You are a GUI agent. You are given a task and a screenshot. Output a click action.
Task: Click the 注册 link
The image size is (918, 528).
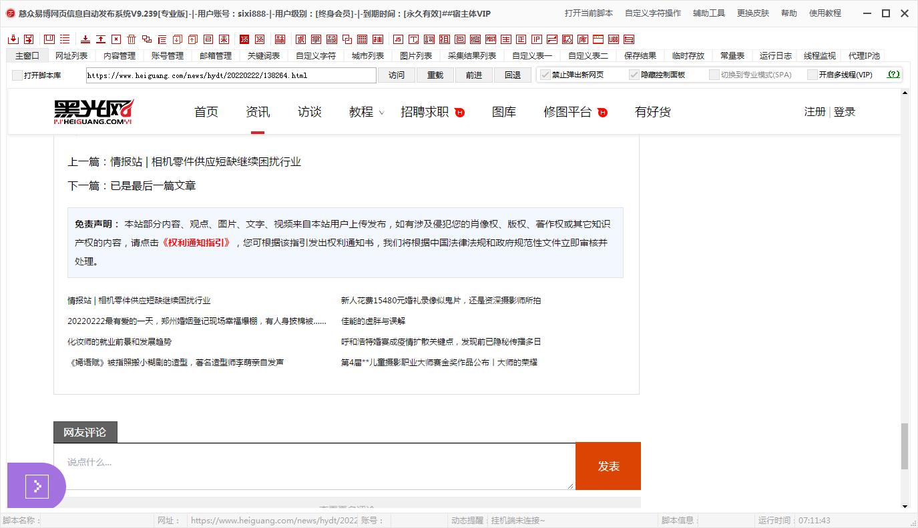tap(815, 112)
